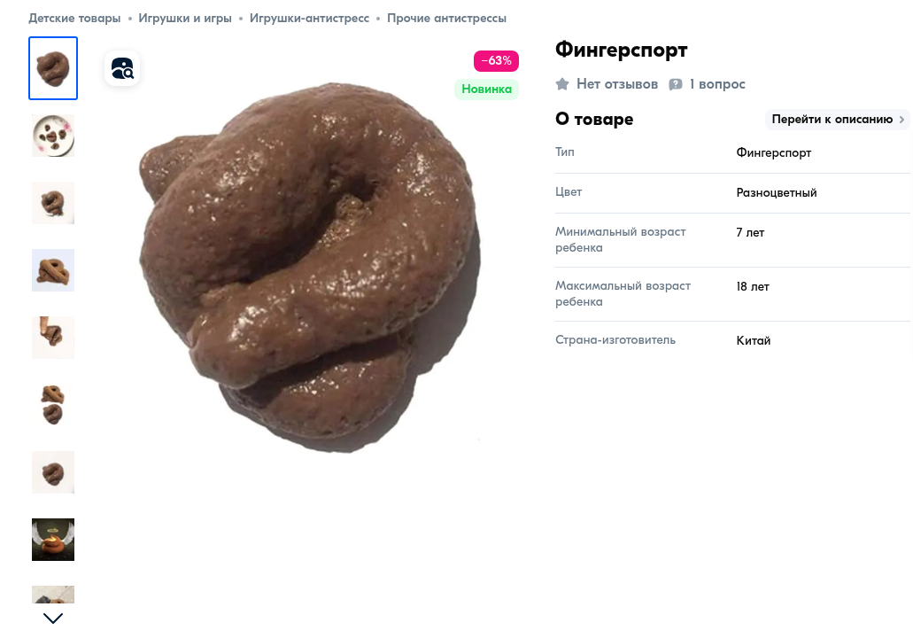Select the thumbnail showing the plate
This screenshot has width=913, height=638.
(53, 136)
